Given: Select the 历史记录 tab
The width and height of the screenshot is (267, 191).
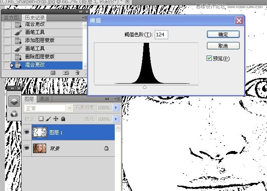Looking at the screenshot, I should [x=35, y=18].
